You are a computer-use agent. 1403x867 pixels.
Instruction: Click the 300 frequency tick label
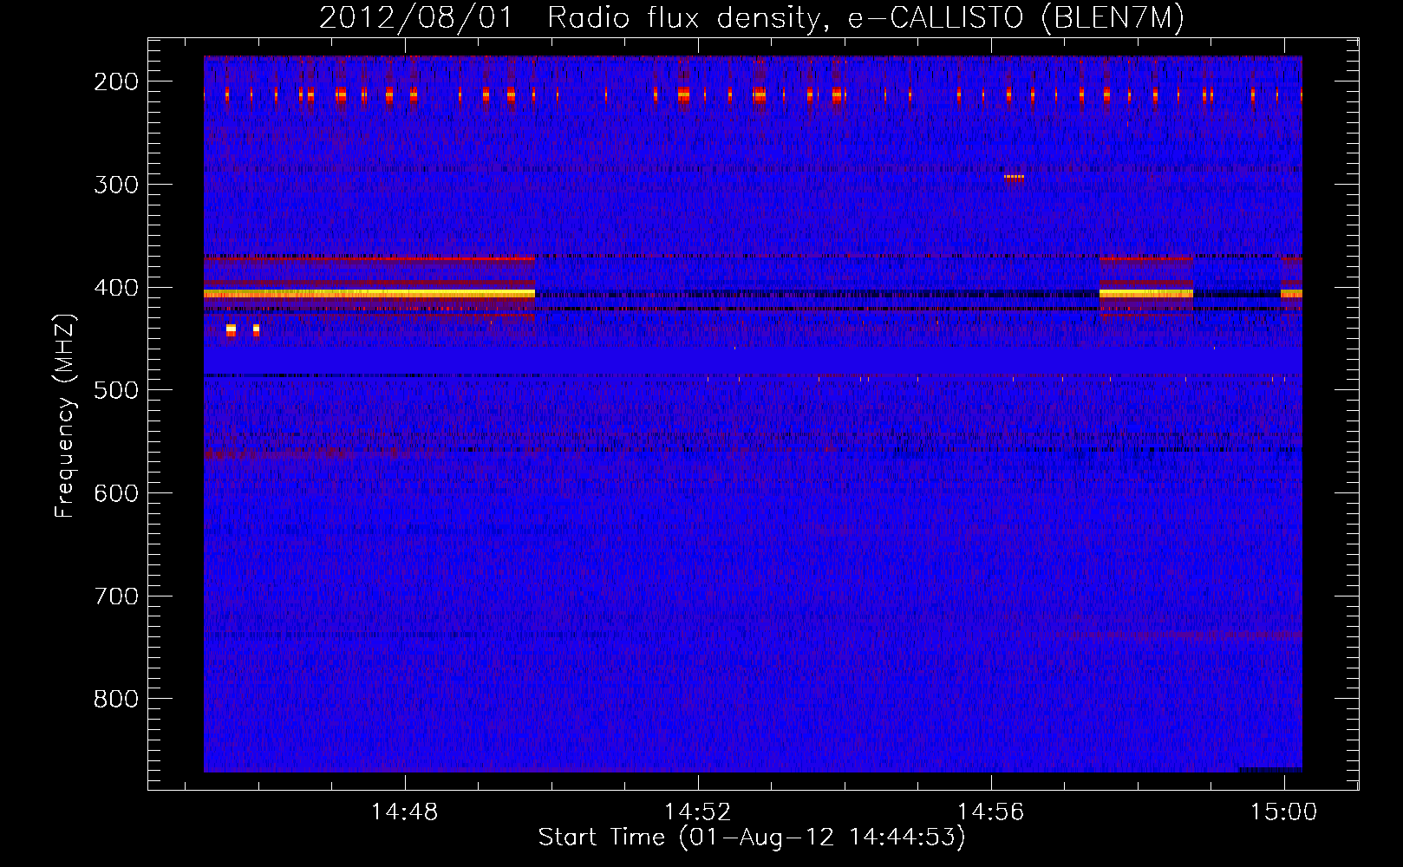tap(116, 185)
